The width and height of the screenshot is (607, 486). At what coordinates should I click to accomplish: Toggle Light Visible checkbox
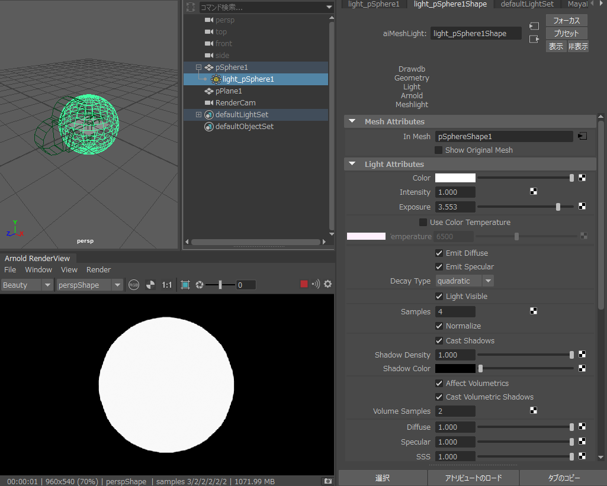pos(439,297)
